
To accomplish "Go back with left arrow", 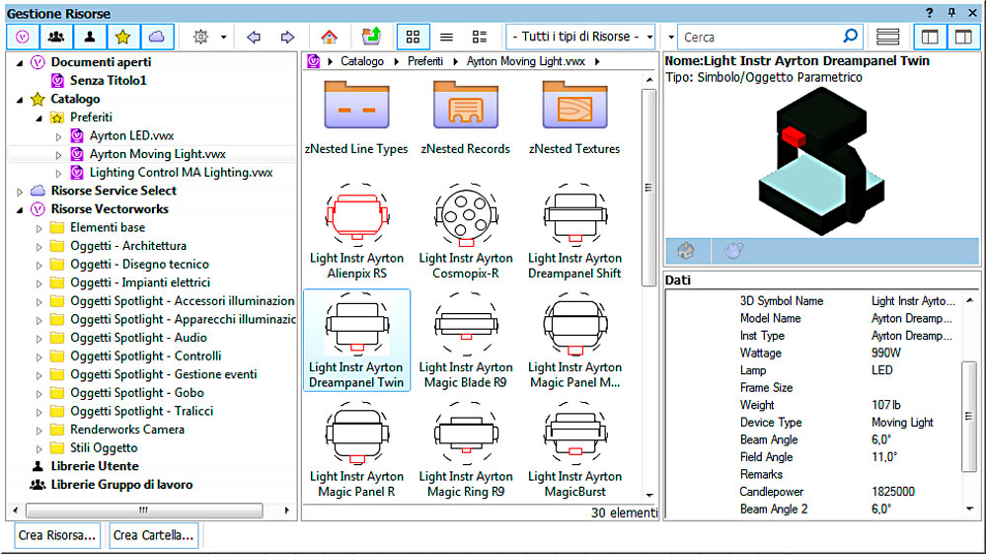I will 254,38.
